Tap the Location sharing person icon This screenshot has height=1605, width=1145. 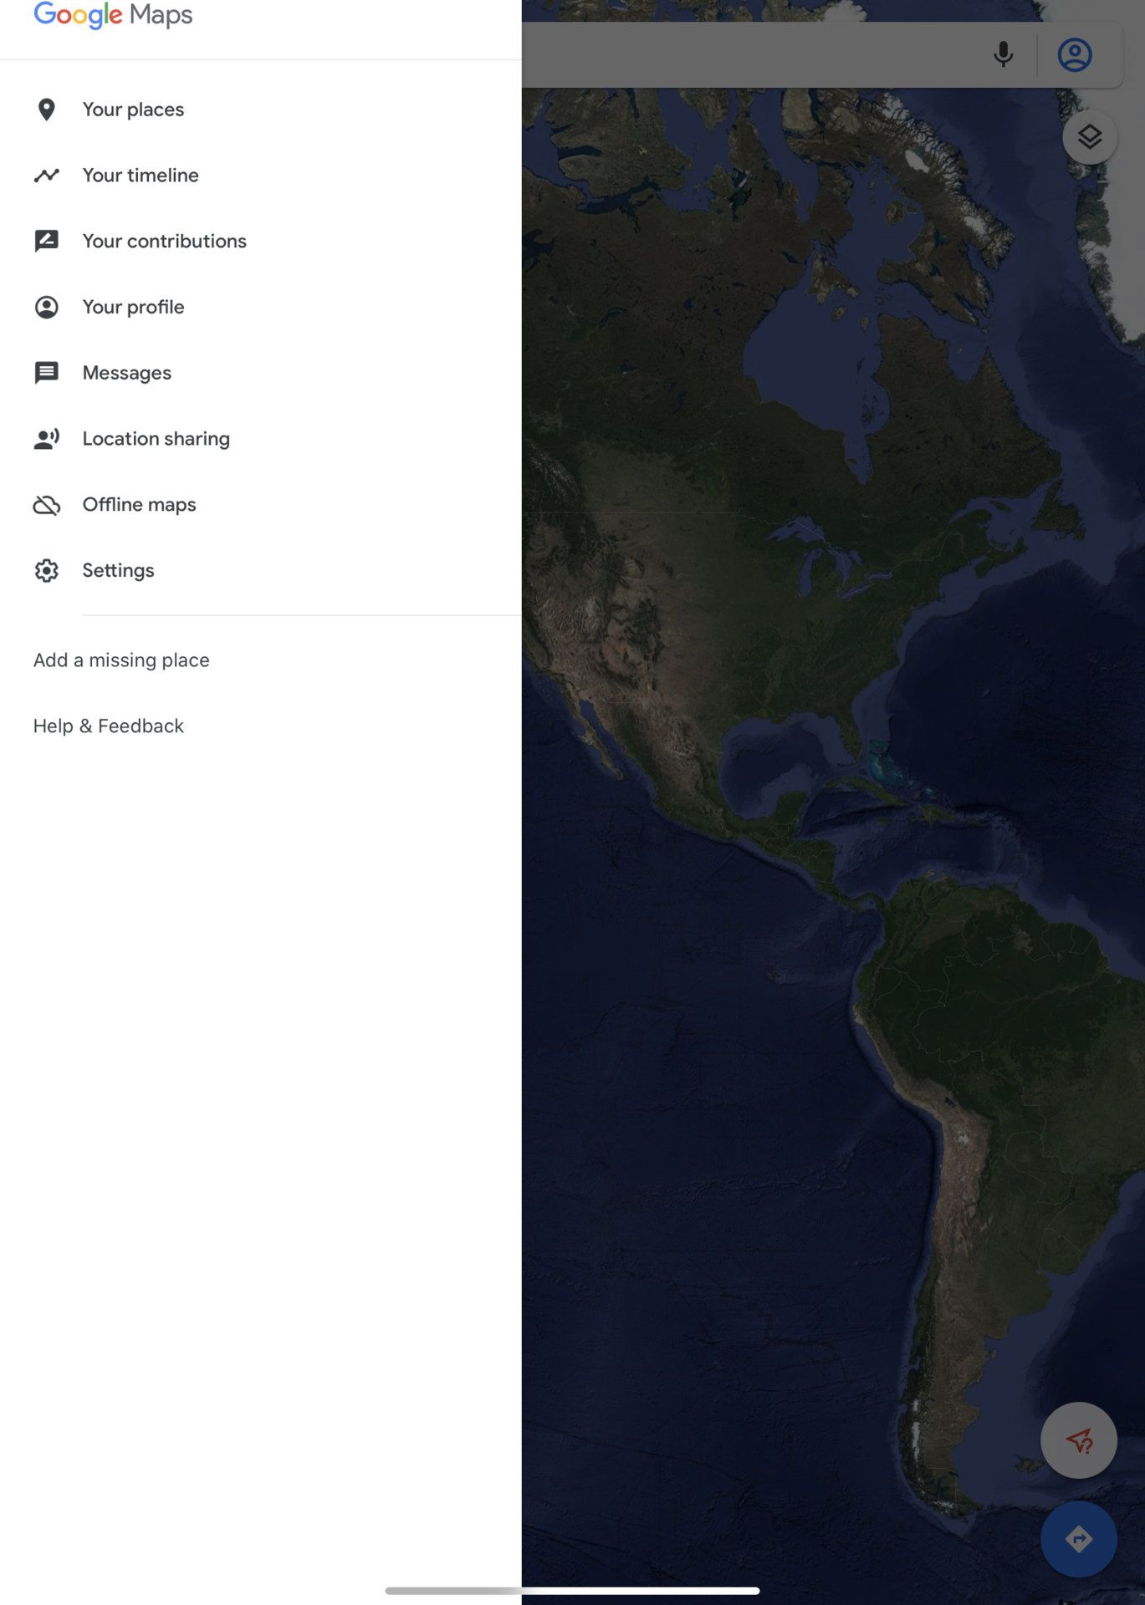[x=47, y=439]
